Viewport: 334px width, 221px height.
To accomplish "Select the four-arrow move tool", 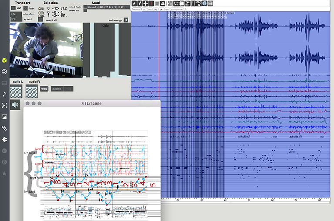I will click(x=145, y=3).
